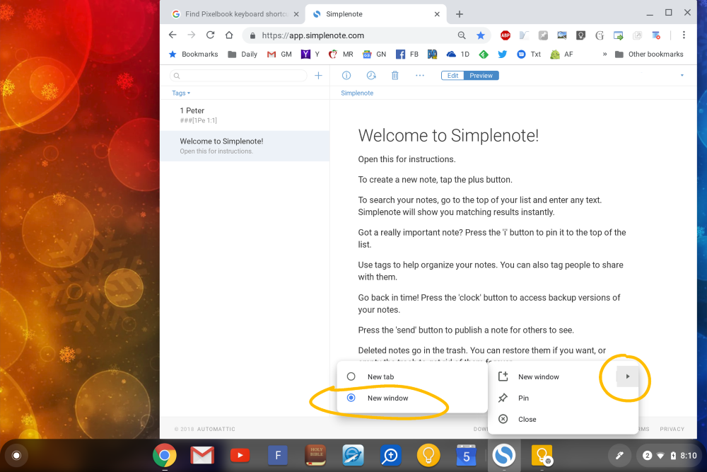Choose Pin in the shelf context menu
Screen dimensions: 707x472
point(563,398)
